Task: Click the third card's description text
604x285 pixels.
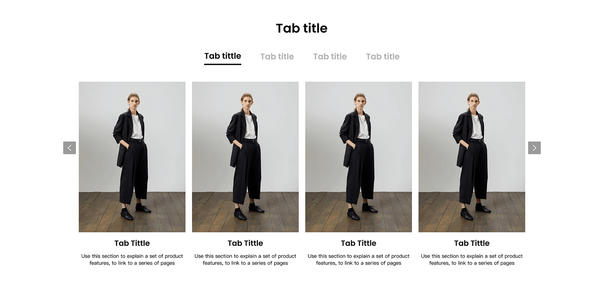Action: [358, 259]
